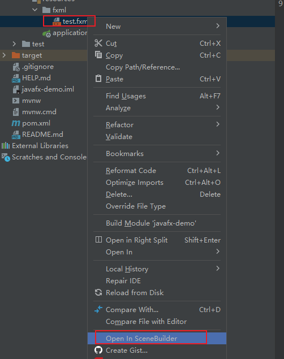Open the Refactor submenu arrow
This screenshot has width=284, height=359.
pos(218,124)
